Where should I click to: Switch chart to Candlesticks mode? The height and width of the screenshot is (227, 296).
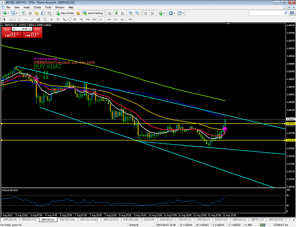coord(117,13)
